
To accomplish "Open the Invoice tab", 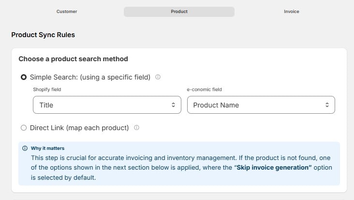I will click(x=292, y=12).
